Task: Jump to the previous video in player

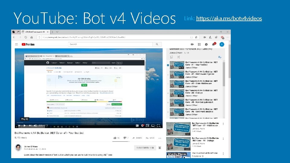Action: (19, 126)
